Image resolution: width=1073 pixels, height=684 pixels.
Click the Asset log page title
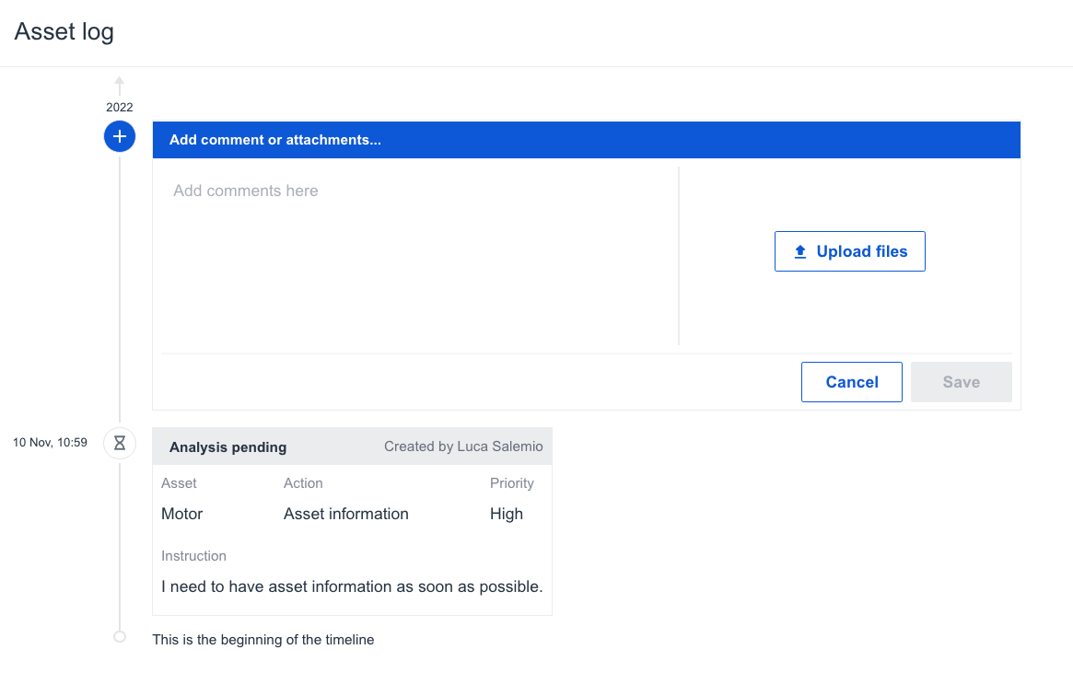click(x=64, y=31)
